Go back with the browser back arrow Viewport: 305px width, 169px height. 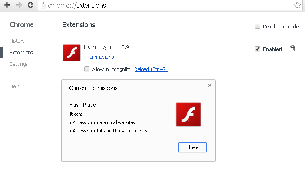(x=7, y=5)
